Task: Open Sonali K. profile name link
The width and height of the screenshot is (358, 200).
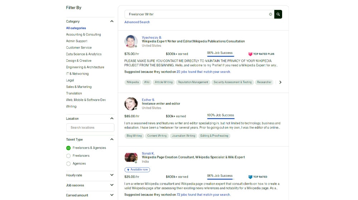Action: (148, 154)
